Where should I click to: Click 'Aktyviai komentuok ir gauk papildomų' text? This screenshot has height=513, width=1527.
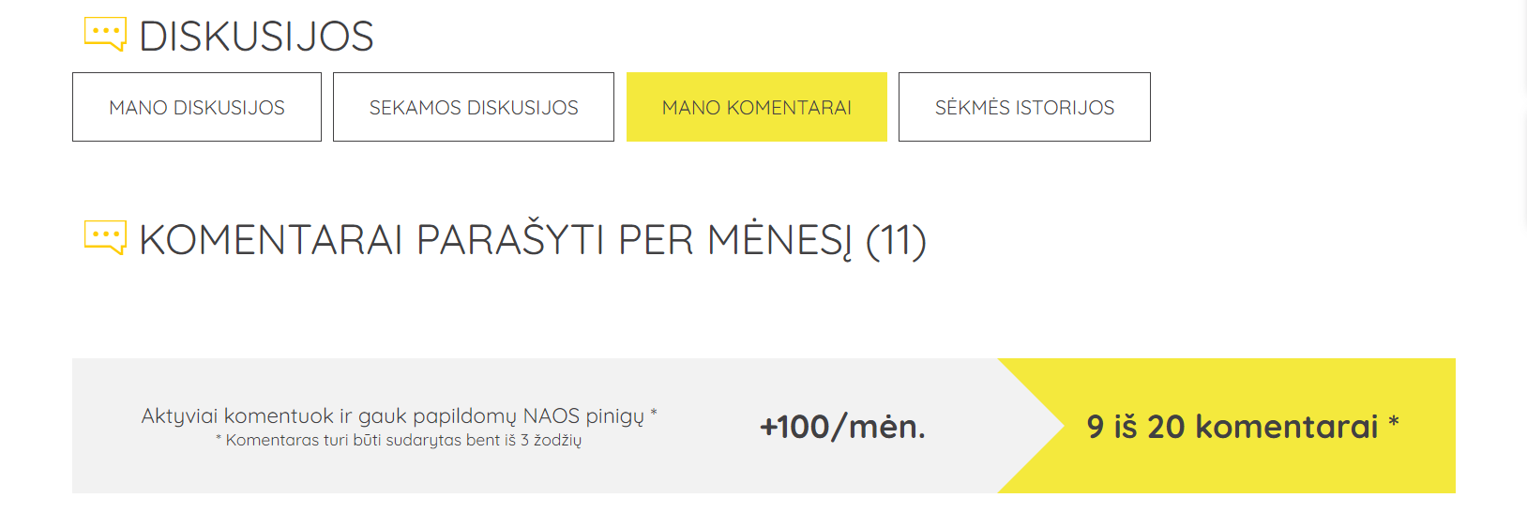coord(329,415)
